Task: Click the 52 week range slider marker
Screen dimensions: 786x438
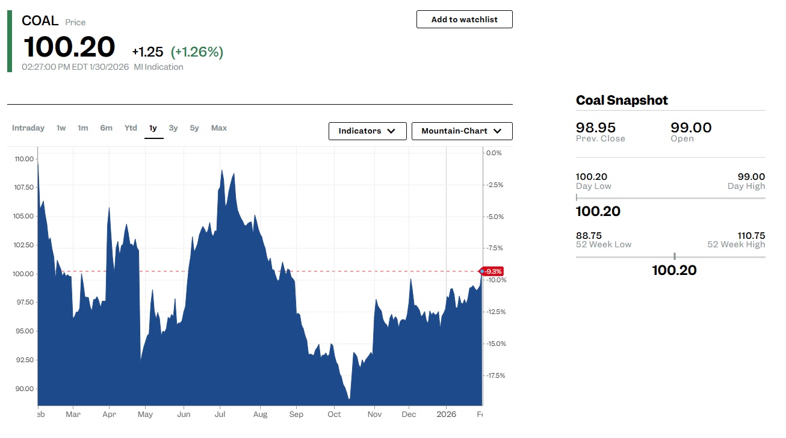Action: [x=675, y=257]
